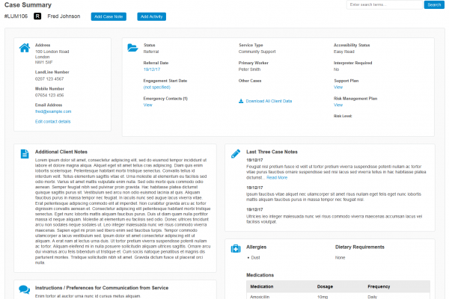Screen dimensions: 449x299
Task: Click the speech bubbles icon by Instructions heading
Action: (23, 289)
